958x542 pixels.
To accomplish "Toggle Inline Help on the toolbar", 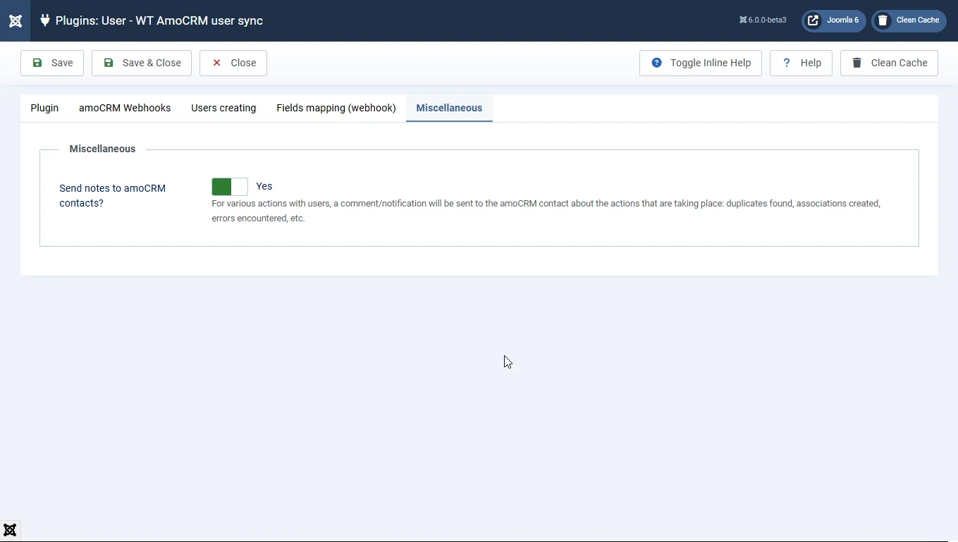I will pyautogui.click(x=700, y=63).
